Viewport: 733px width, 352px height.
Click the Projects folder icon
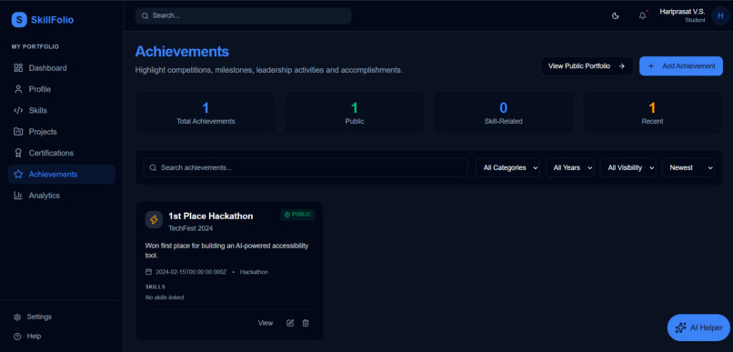pos(18,131)
